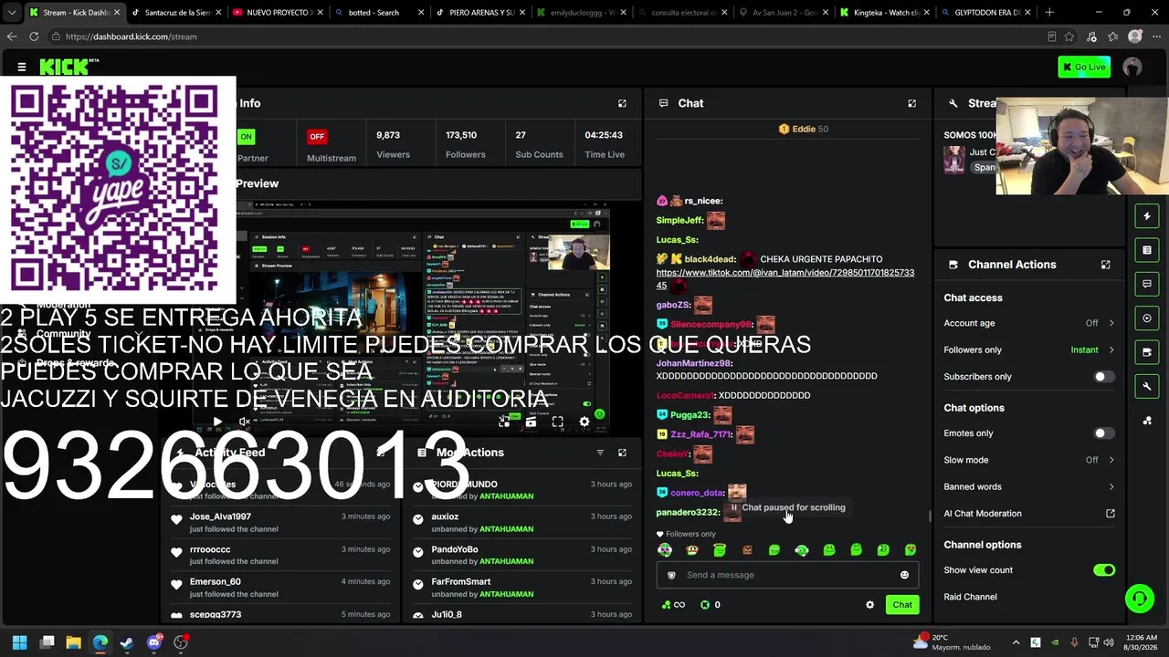The height and width of the screenshot is (657, 1169).
Task: Toggle the list panel icon in sidebar
Action: pos(1147,250)
